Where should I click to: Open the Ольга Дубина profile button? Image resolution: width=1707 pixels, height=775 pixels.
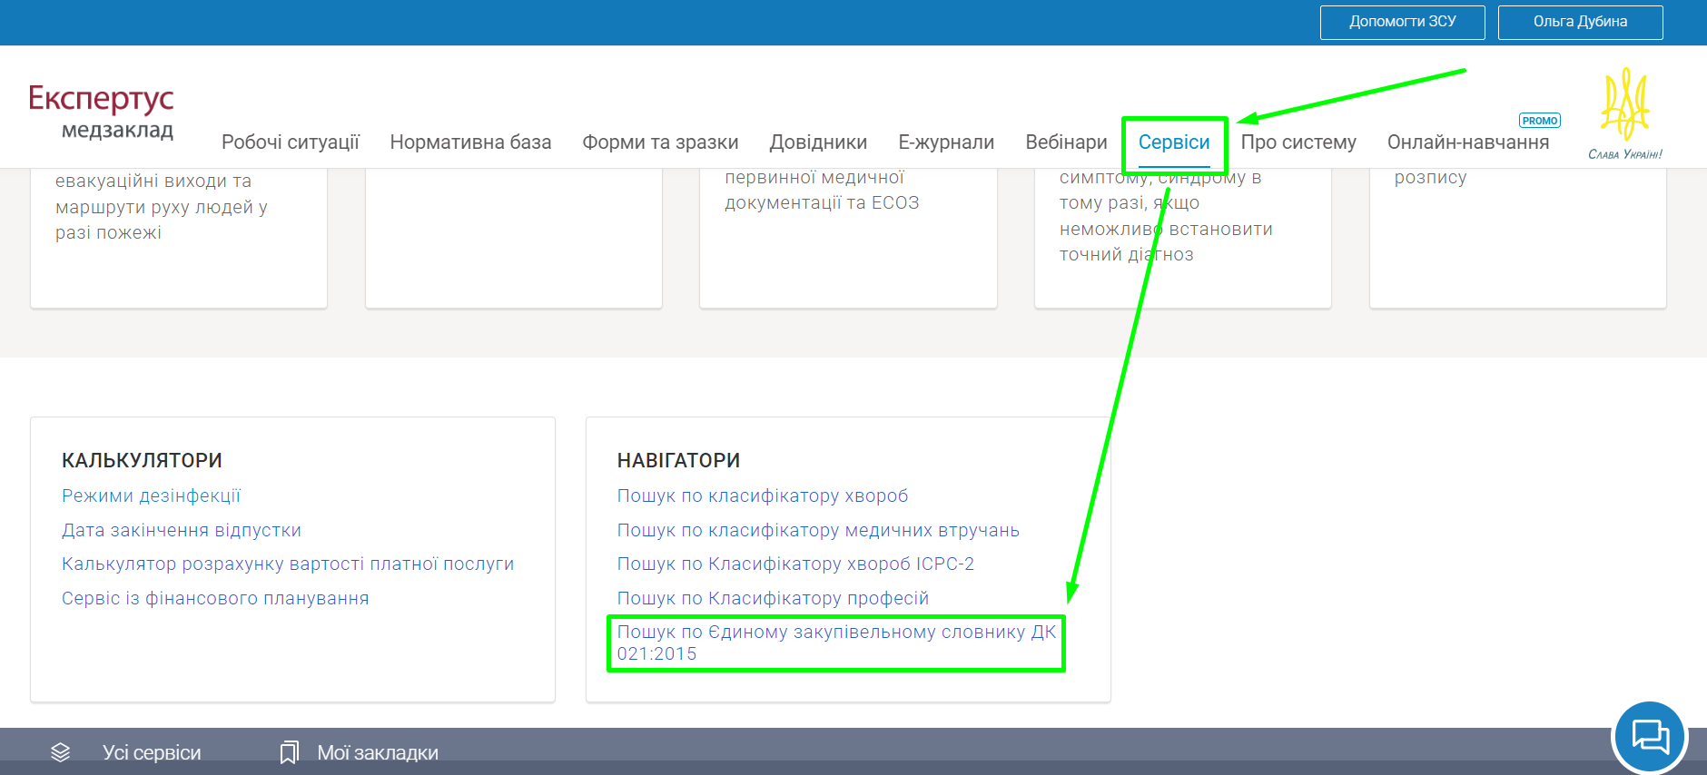[1580, 22]
